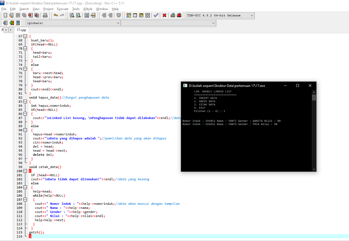Click the Close All files toolbar icon
Screen dimensions: 349x241
pyautogui.click(x=36, y=15)
